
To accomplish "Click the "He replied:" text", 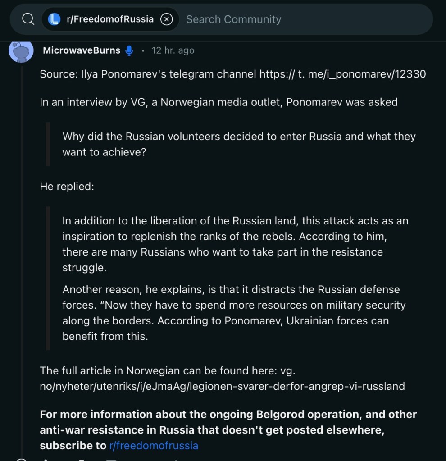I will click(67, 186).
